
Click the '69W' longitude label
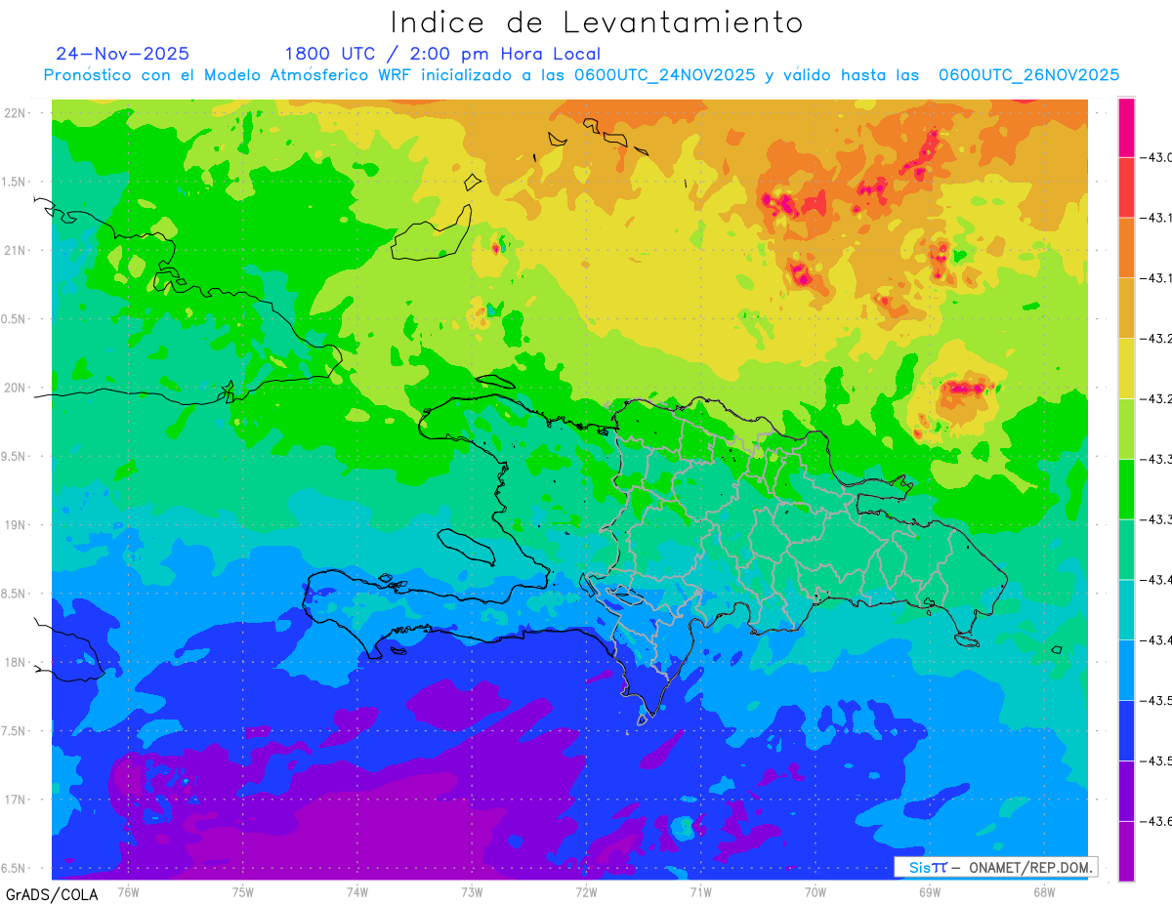(x=930, y=891)
